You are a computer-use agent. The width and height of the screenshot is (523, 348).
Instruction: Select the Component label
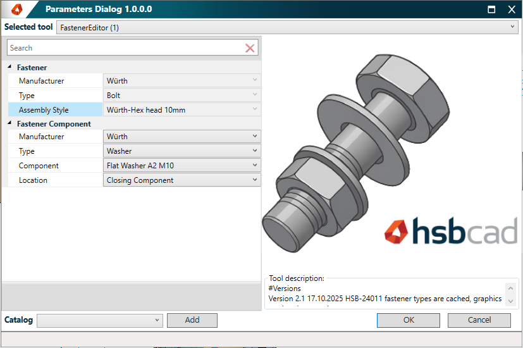[39, 166]
